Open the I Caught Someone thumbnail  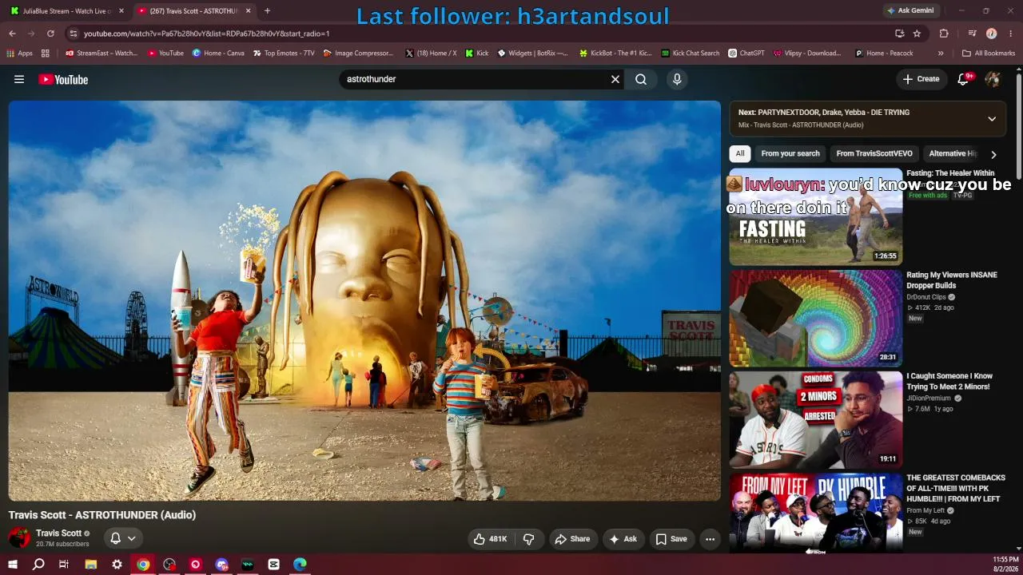(x=816, y=419)
